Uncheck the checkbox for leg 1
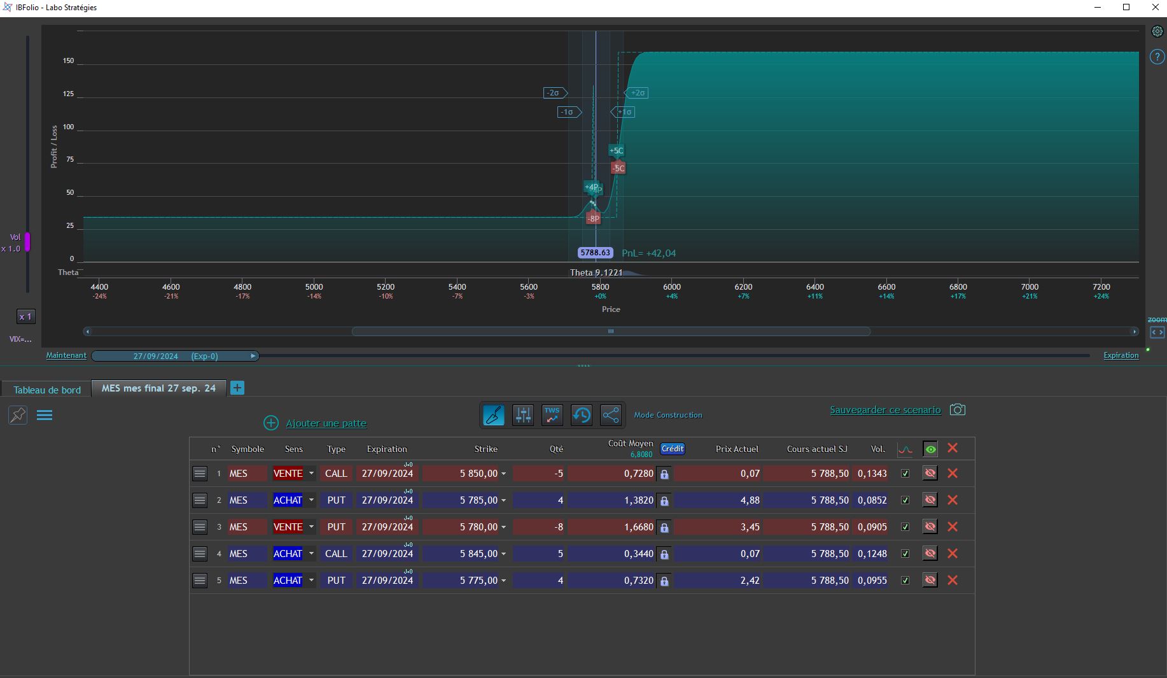Screen dimensions: 1167x678 (905, 474)
